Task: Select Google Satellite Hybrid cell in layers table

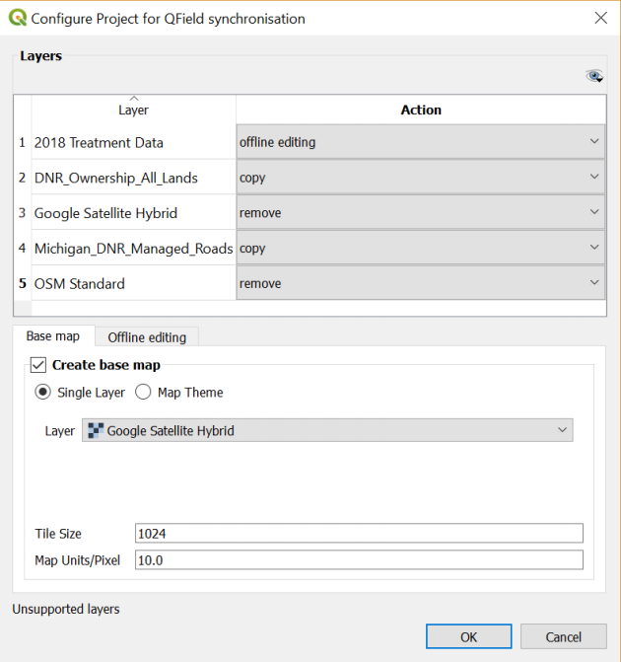Action: tap(133, 213)
